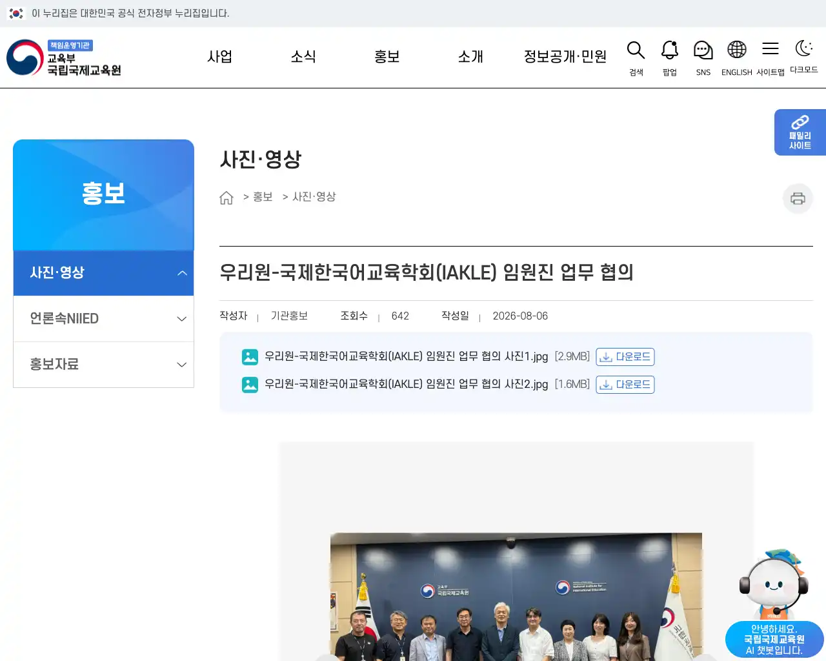The width and height of the screenshot is (826, 661).
Task: Download the 사진1.jpg attachment
Action: tap(625, 357)
